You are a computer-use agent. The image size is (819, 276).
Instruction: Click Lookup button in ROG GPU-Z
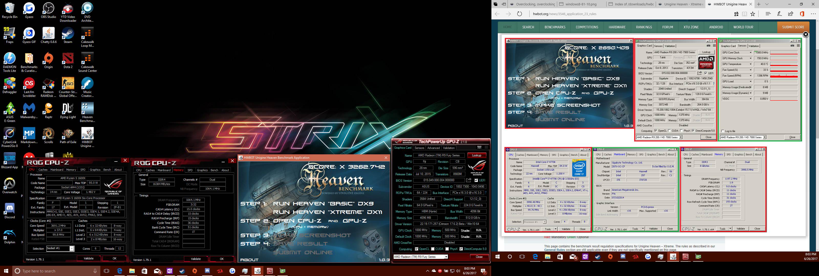(x=476, y=155)
